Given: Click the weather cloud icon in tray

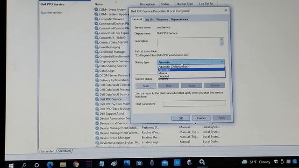Looking at the screenshot, I should pos(244,162).
